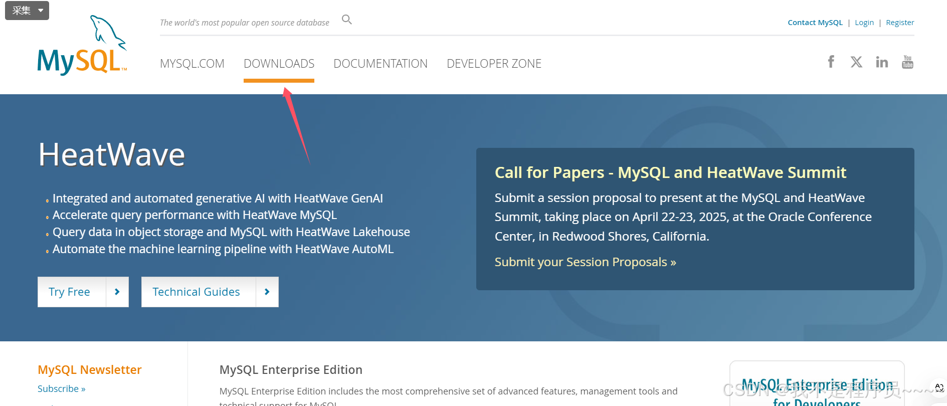The width and height of the screenshot is (947, 406).
Task: Click the tagline 'The world's most popular open source database'
Action: click(245, 23)
